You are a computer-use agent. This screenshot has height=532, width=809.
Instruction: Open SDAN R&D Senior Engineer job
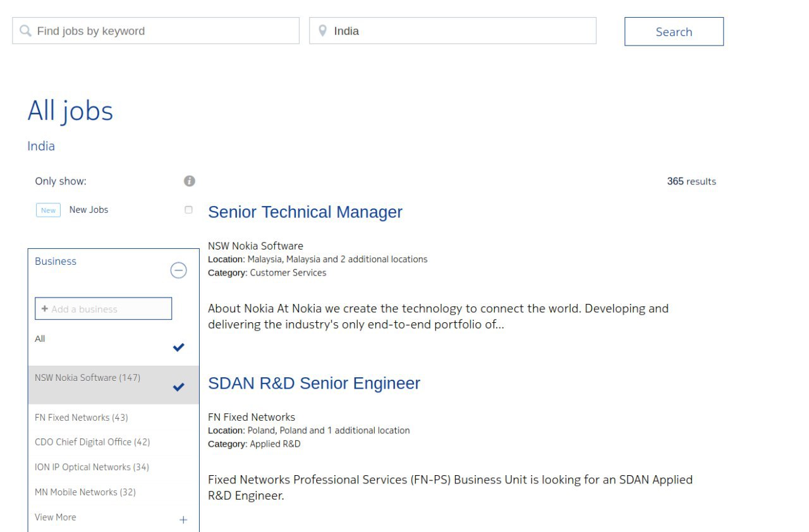(x=314, y=384)
